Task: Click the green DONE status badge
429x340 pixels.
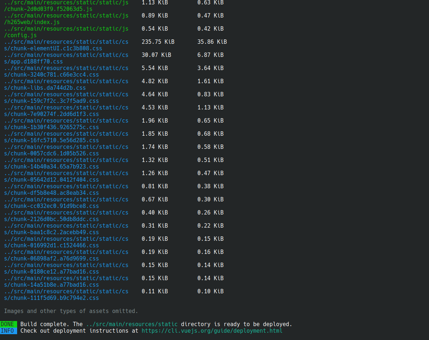Action: pos(8,324)
